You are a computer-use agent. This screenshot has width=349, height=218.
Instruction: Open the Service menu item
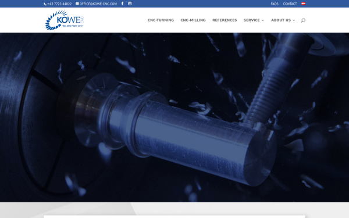click(x=251, y=20)
